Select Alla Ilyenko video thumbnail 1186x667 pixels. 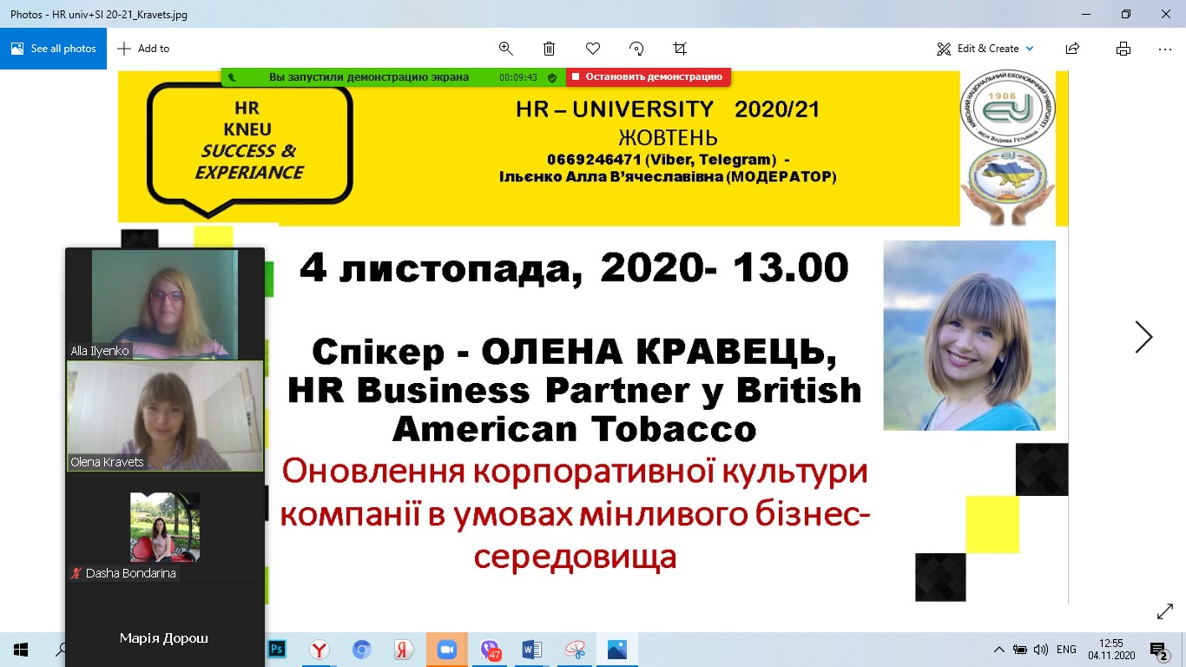click(165, 304)
